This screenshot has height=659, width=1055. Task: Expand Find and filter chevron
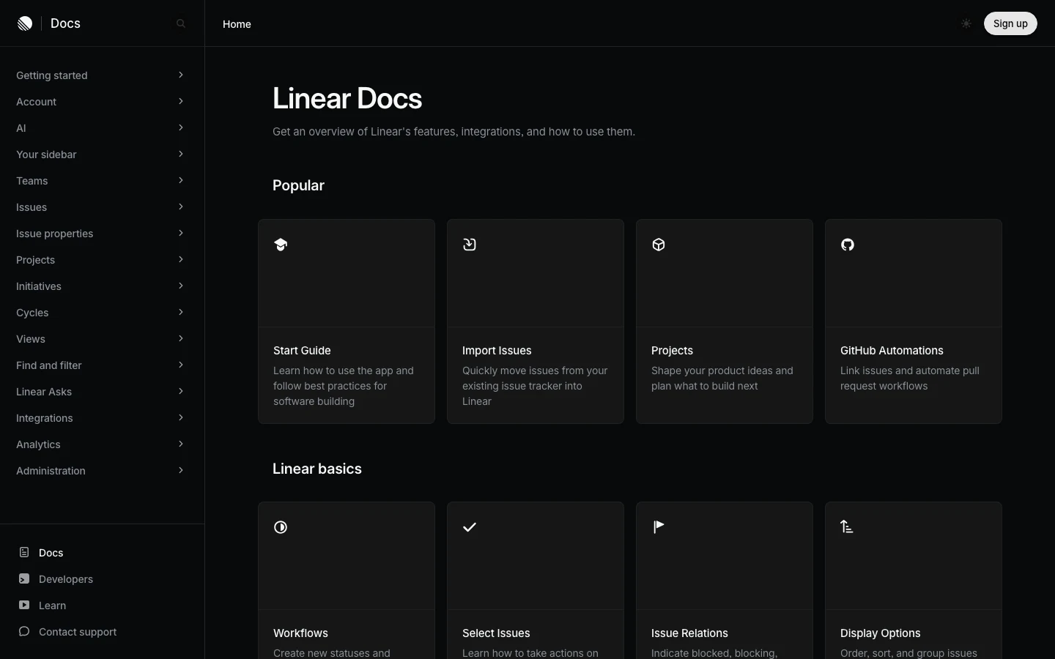pyautogui.click(x=180, y=365)
